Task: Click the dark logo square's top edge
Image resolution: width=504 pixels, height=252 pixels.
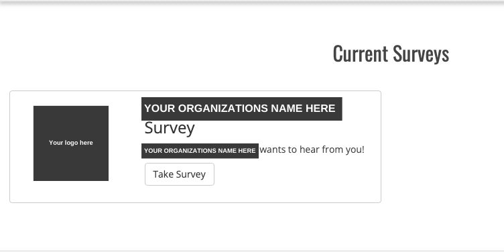Action: click(71, 107)
